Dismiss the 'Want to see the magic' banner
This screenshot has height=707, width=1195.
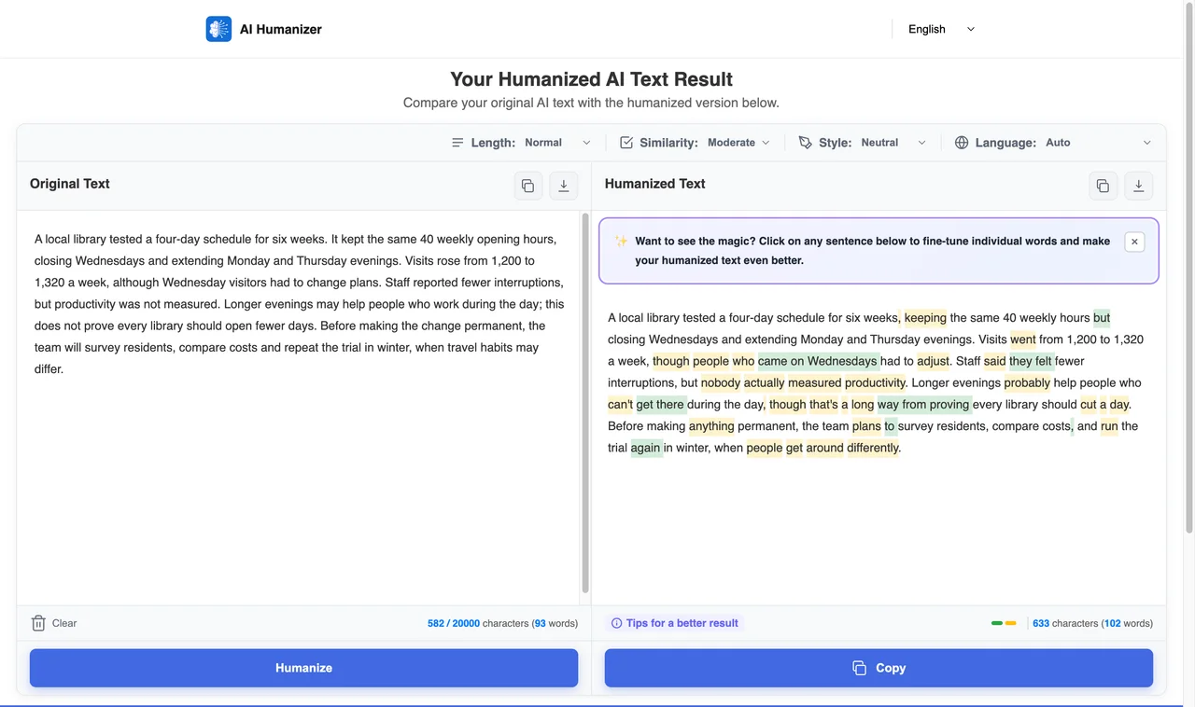click(x=1134, y=242)
